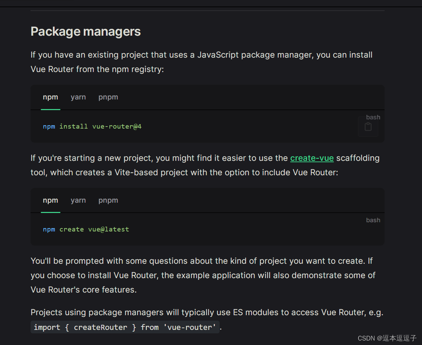Click the Package managers heading
This screenshot has height=345, width=422.
click(x=86, y=32)
